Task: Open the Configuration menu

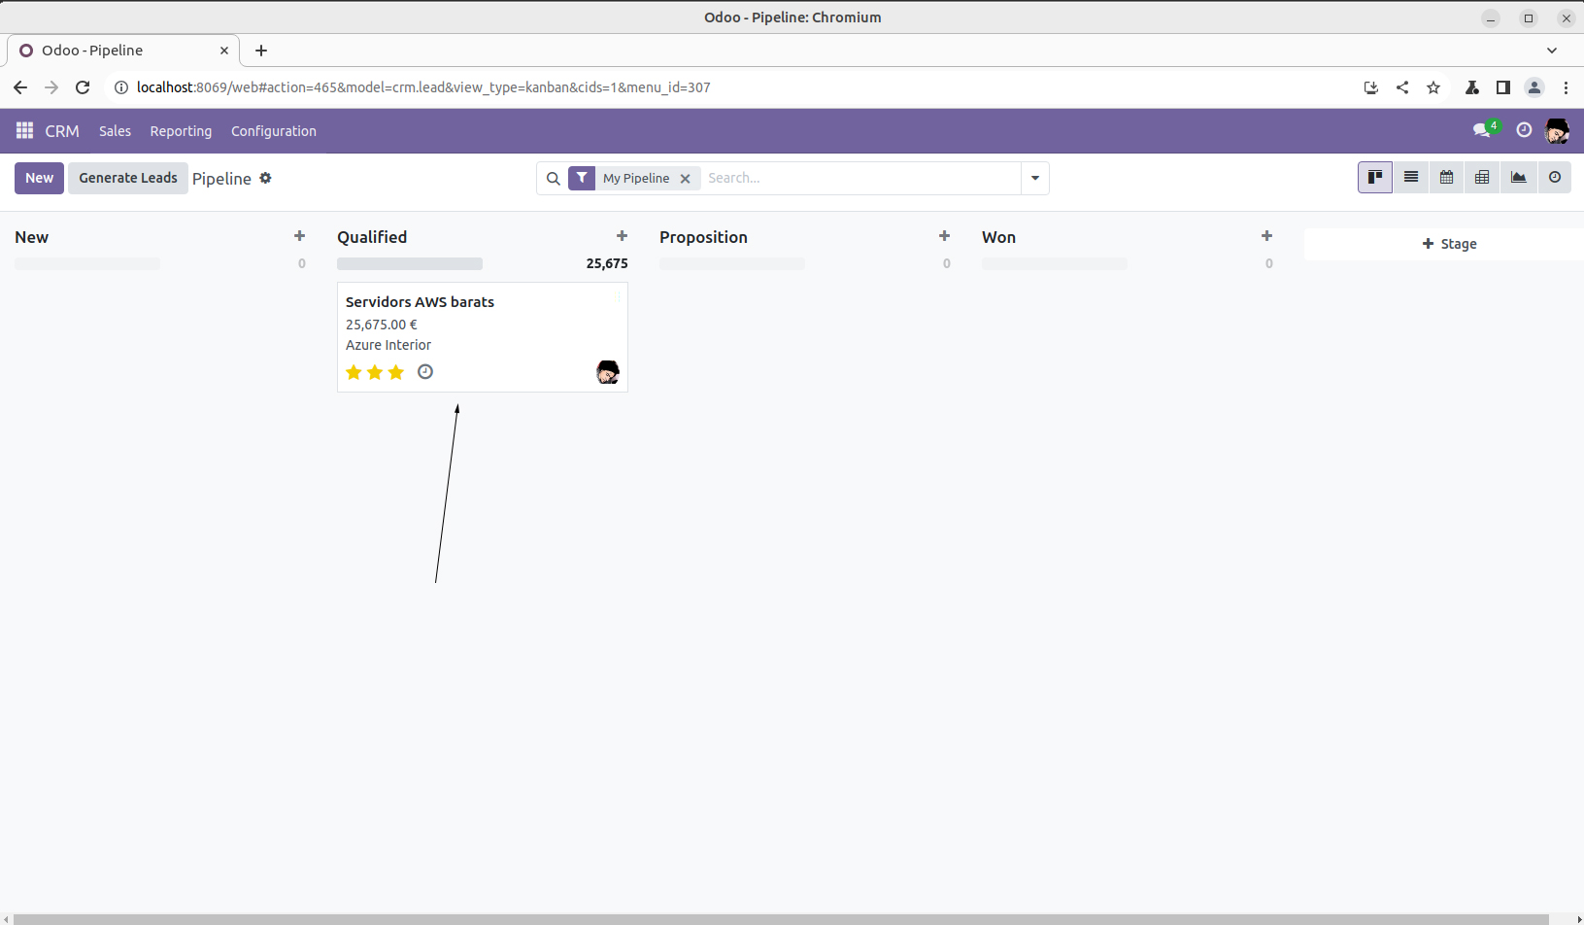Action: (274, 131)
